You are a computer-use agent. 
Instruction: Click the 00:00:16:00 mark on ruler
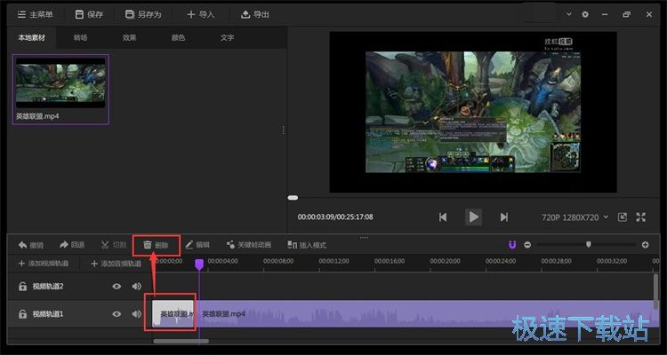[x=390, y=261]
